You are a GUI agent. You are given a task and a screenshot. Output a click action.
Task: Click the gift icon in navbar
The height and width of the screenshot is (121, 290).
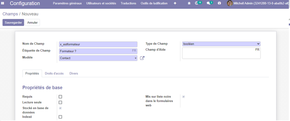(219, 3)
